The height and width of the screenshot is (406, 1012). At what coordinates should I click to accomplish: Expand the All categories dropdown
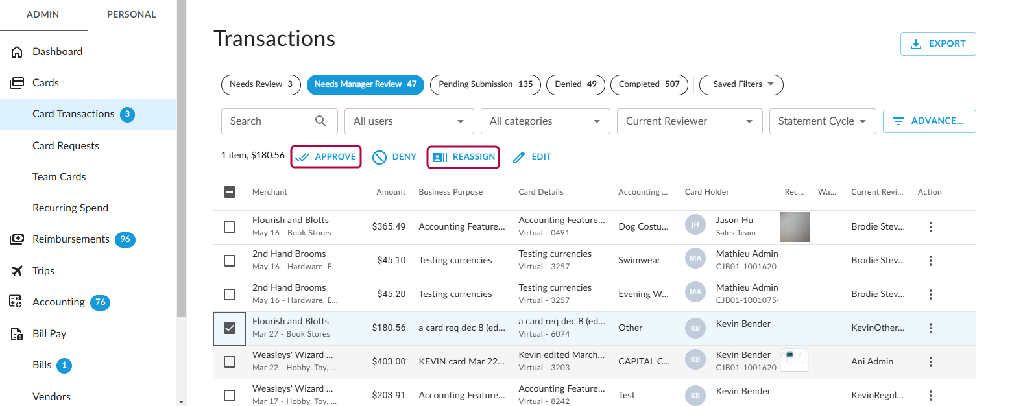point(545,121)
